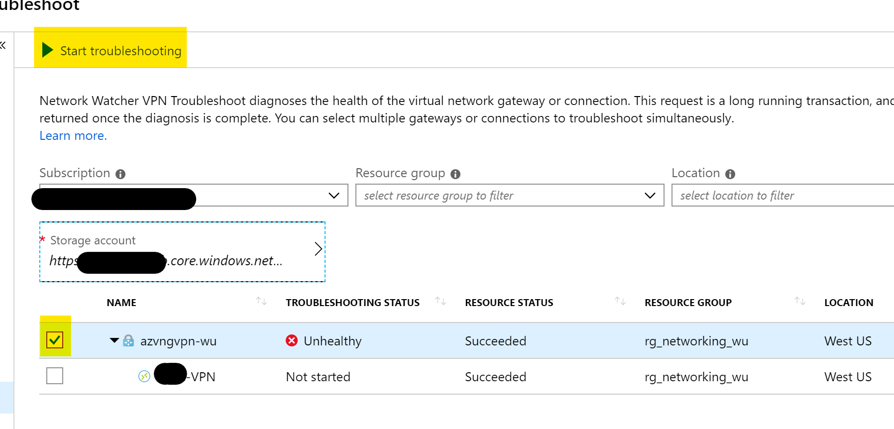
Task: Click the Resource group info icon
Action: point(455,174)
